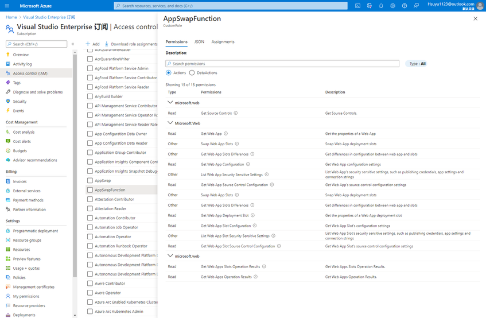
Task: Switch to the Assignments tab
Action: click(x=223, y=42)
